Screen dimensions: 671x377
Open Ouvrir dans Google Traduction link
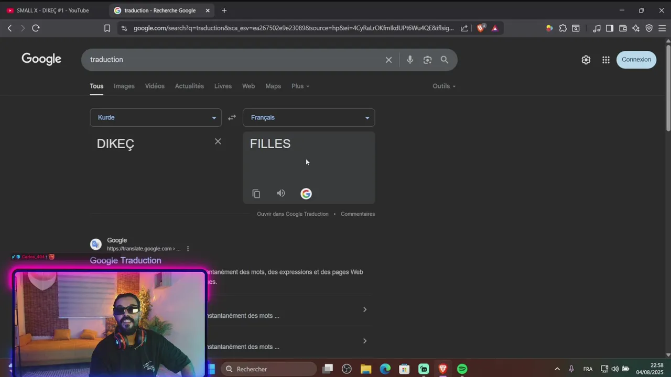click(x=293, y=214)
